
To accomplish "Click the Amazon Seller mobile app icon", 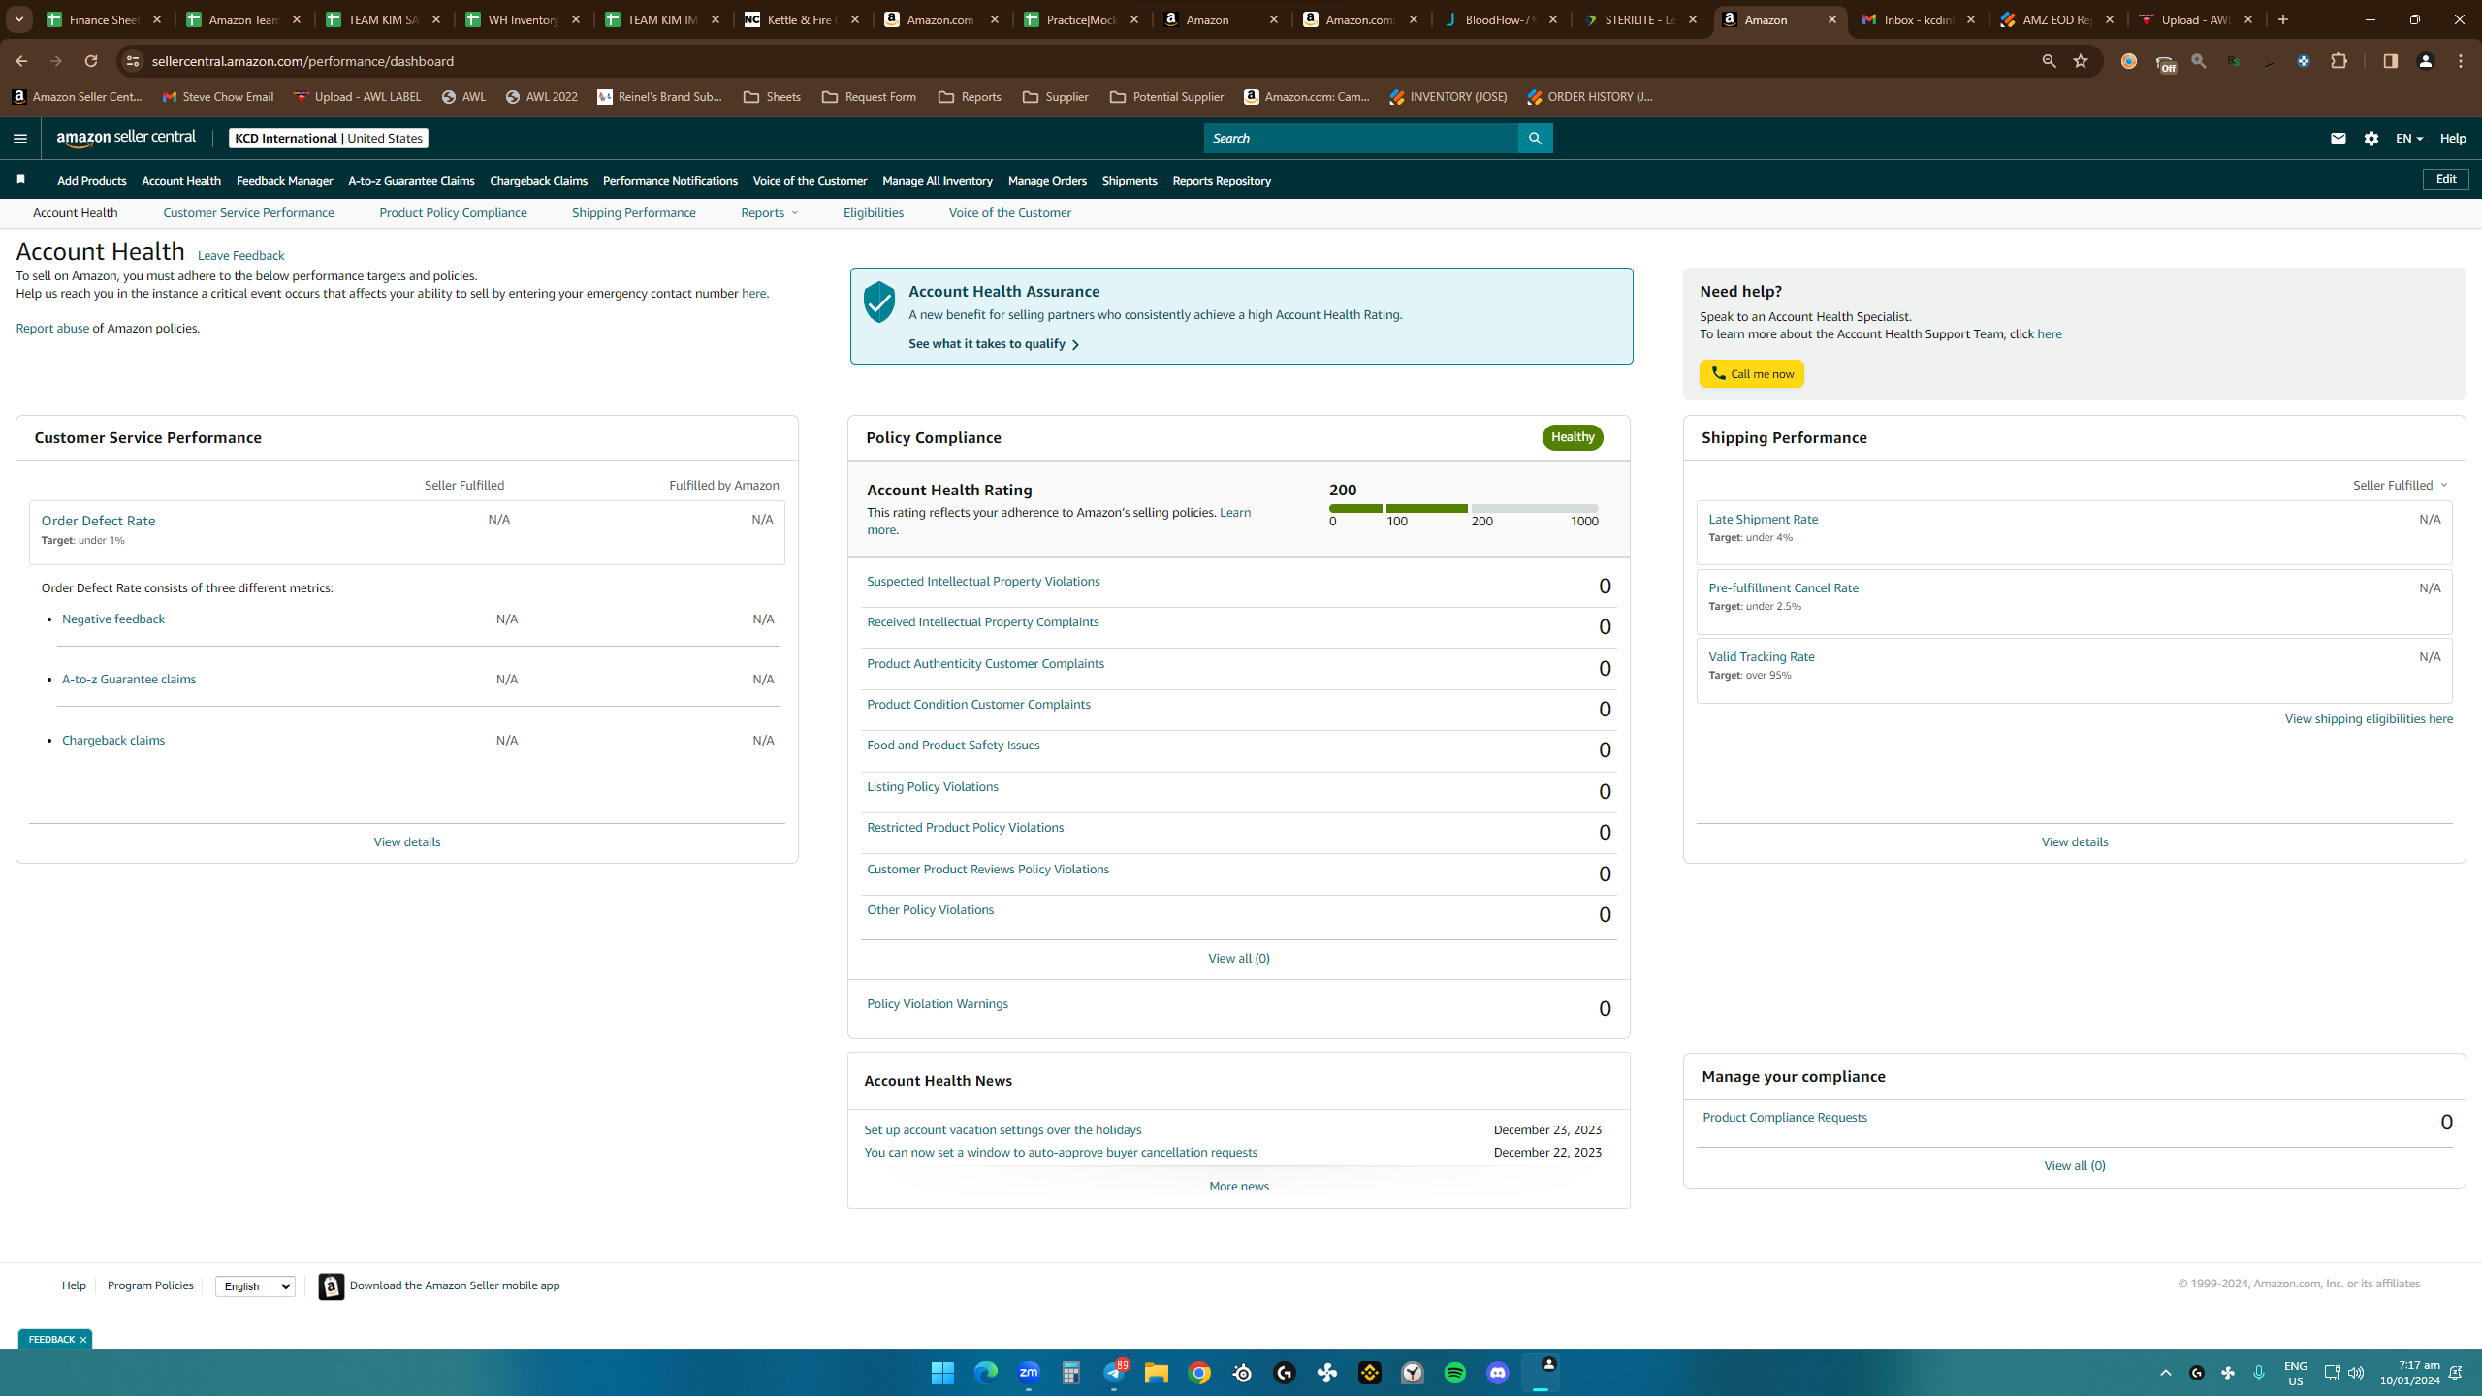I will pos(331,1285).
